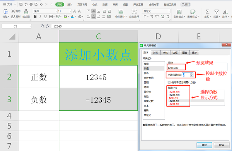Expand the font color dropdown arrow
This screenshot has height=151, width=232.
click(x=75, y=16)
